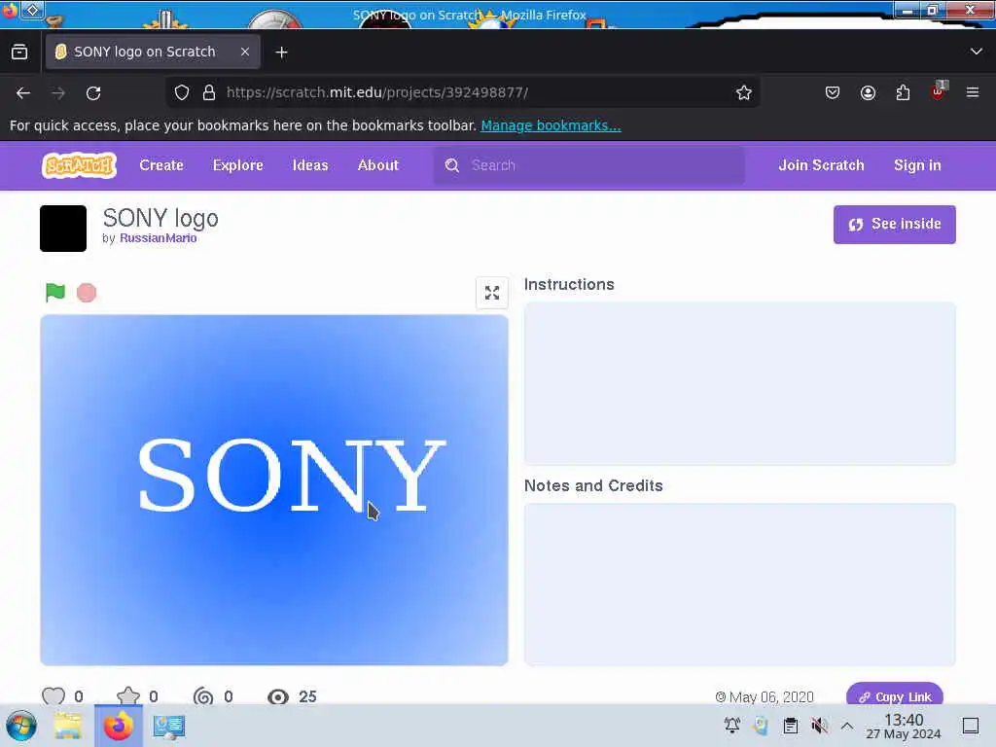Reload the current page
The height and width of the screenshot is (747, 996).
click(93, 92)
